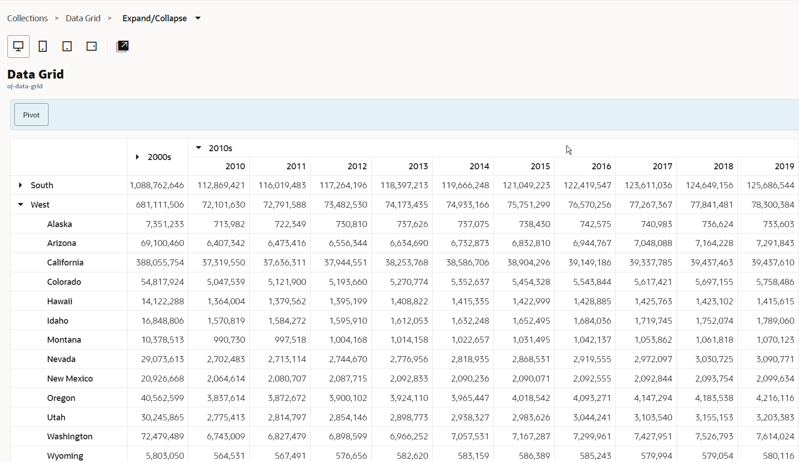Click the Pivot button
Screen dimensions: 799x462
pos(31,115)
